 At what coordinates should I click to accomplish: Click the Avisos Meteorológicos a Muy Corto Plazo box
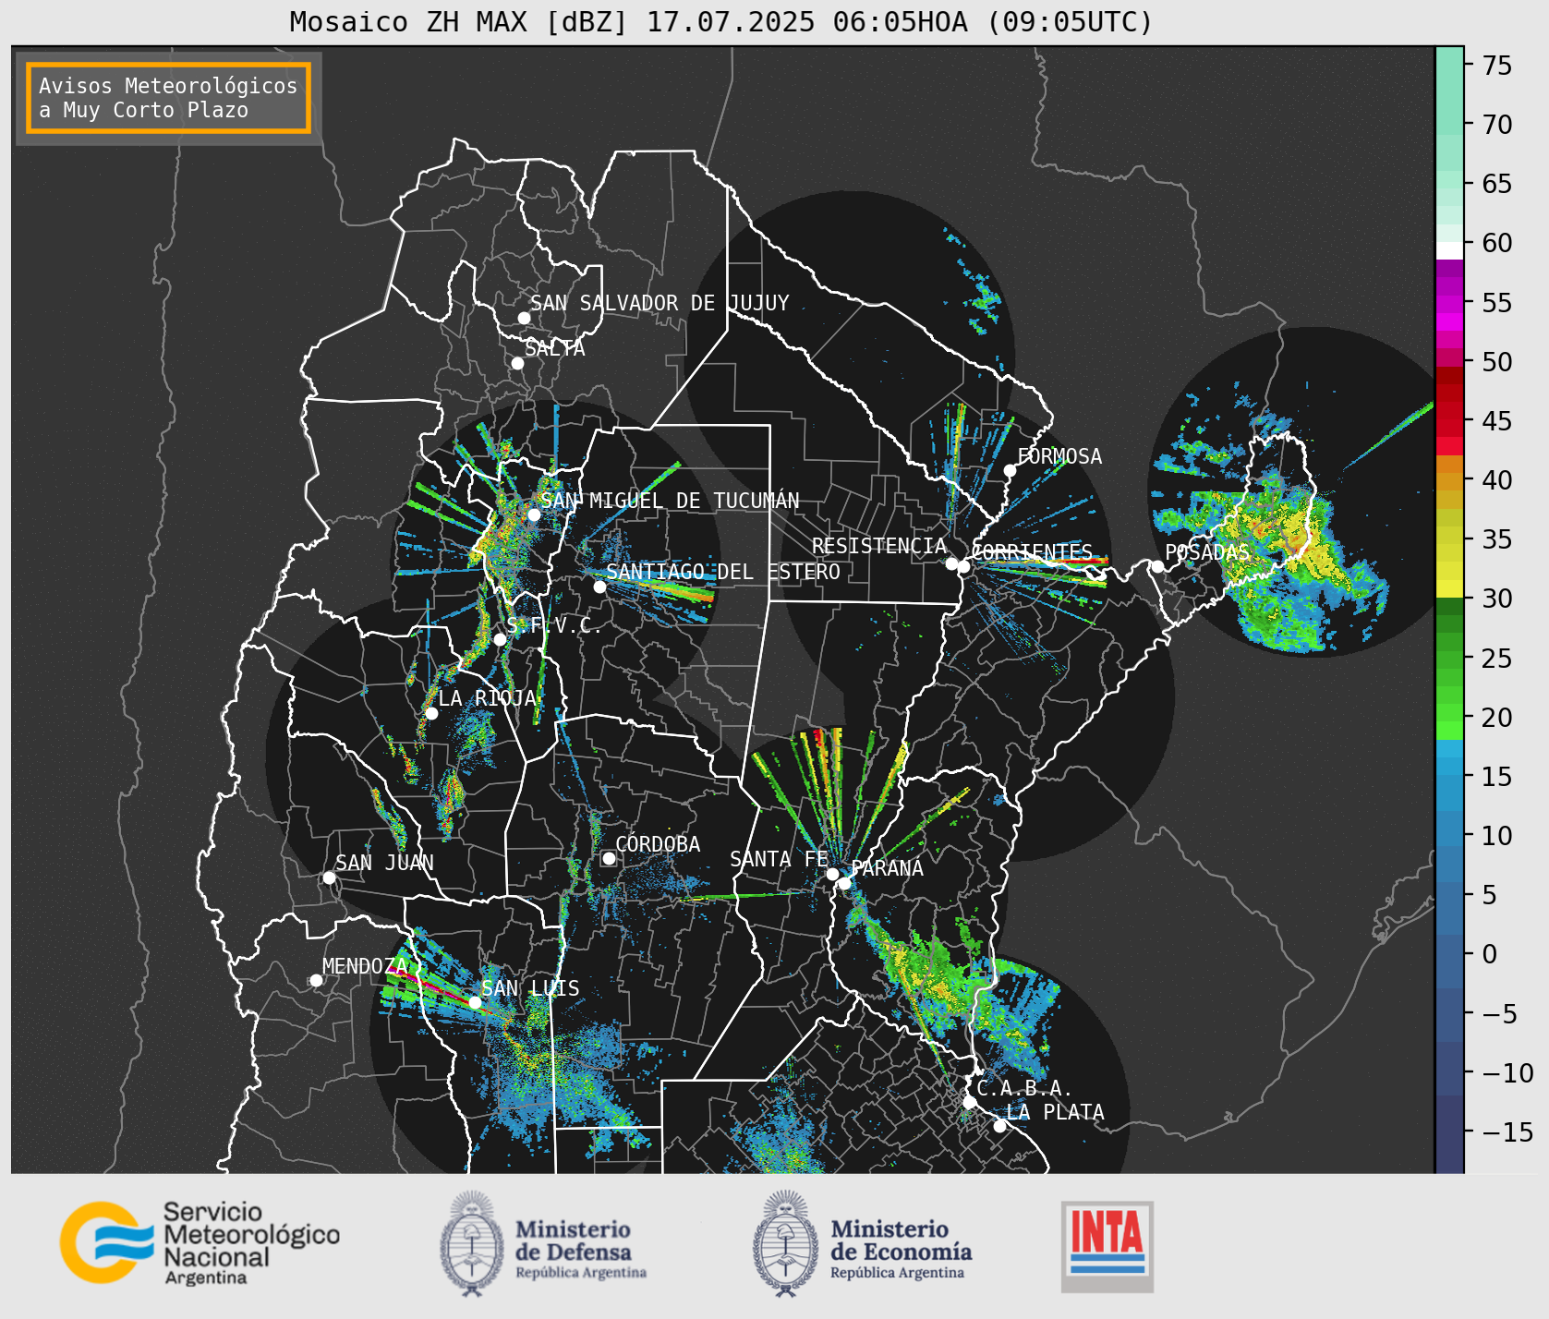pos(168,98)
